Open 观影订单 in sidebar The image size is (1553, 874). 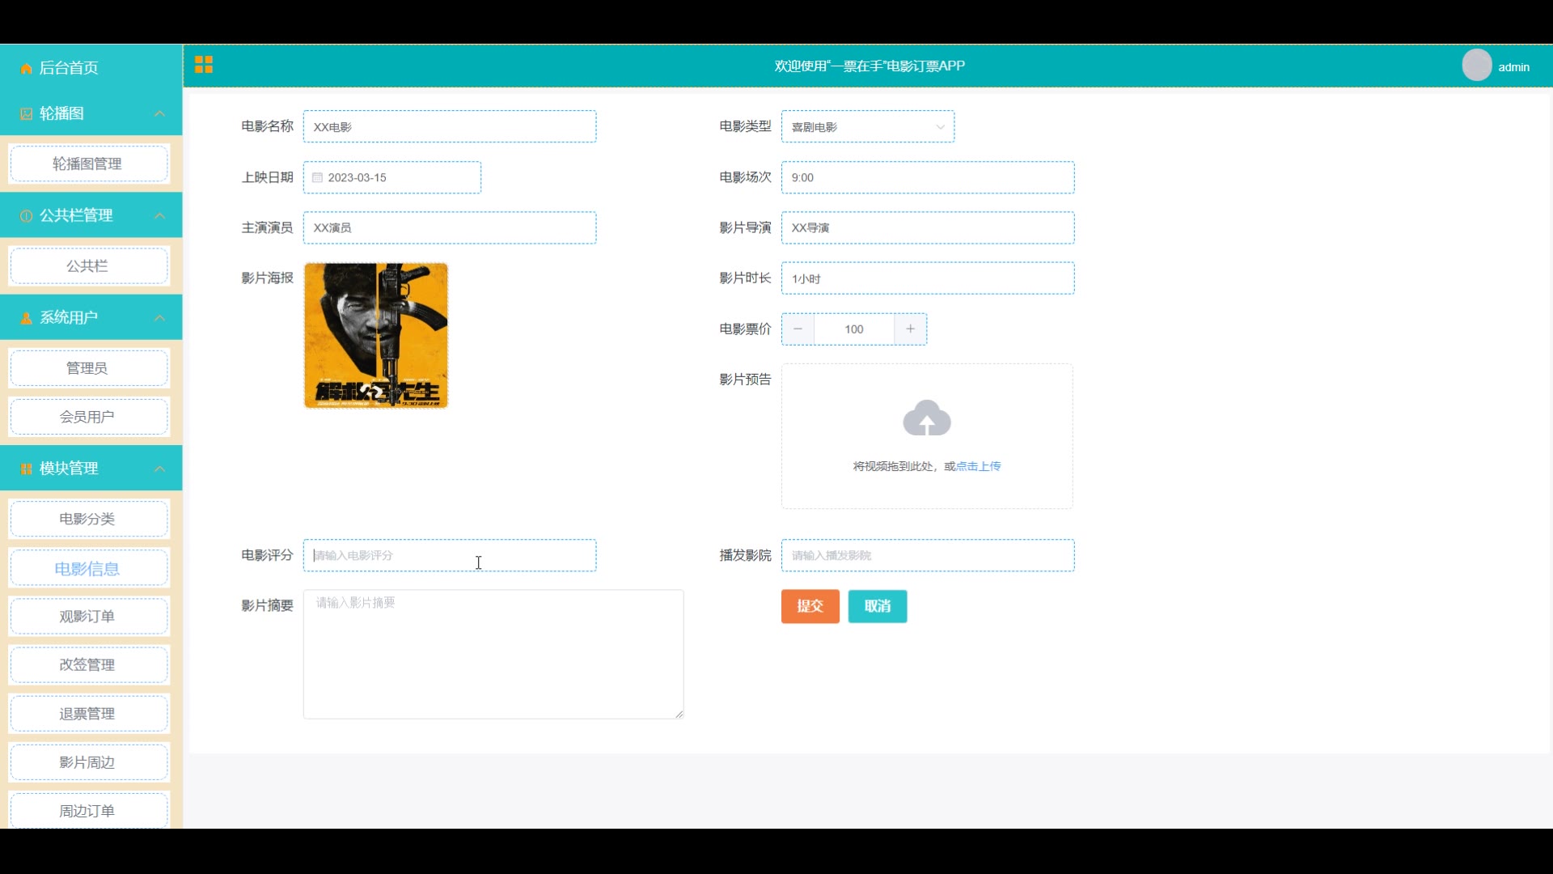click(88, 617)
